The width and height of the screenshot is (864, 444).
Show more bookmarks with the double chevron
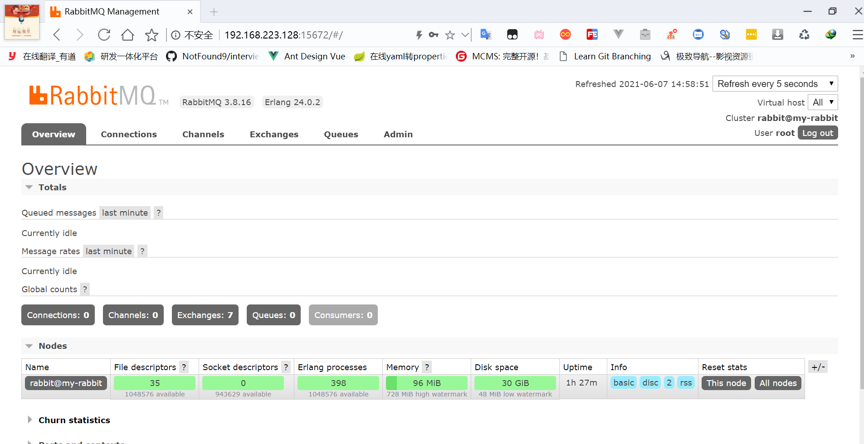point(852,56)
